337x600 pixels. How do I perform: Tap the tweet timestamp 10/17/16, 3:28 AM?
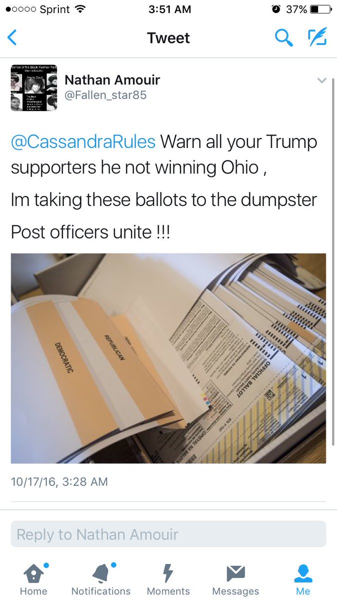[59, 482]
